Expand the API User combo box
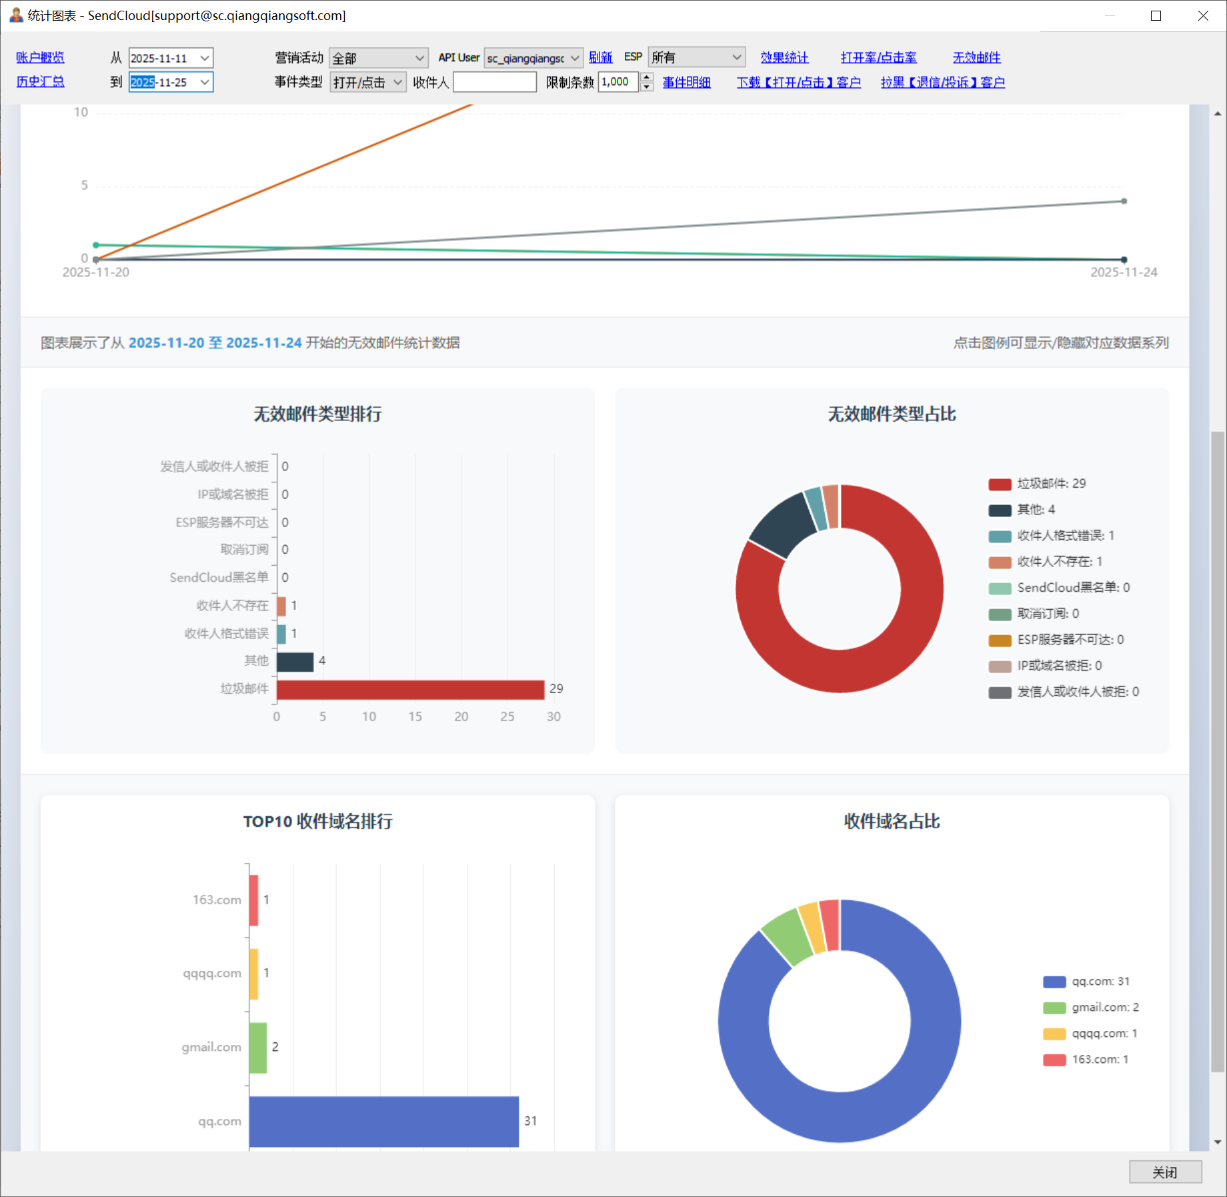1227x1197 pixels. click(575, 58)
